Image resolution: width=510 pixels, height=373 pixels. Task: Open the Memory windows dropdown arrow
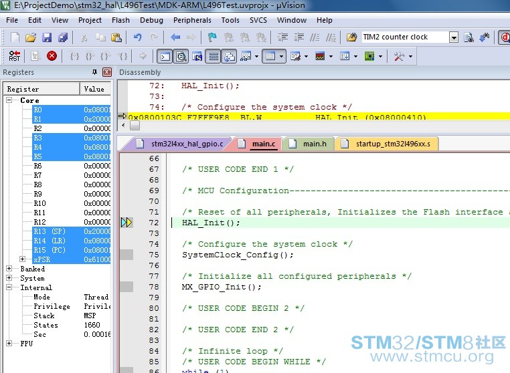tap(281, 57)
